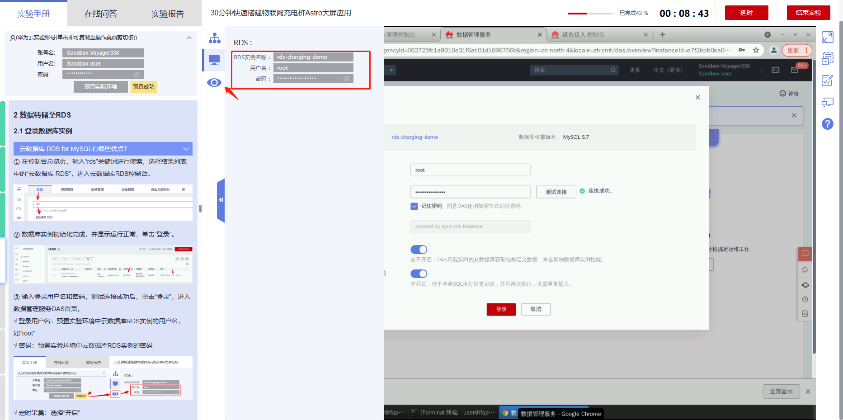Click the remote desktop icon on the right rail
Screen dimensions: 843x420
coord(828,102)
